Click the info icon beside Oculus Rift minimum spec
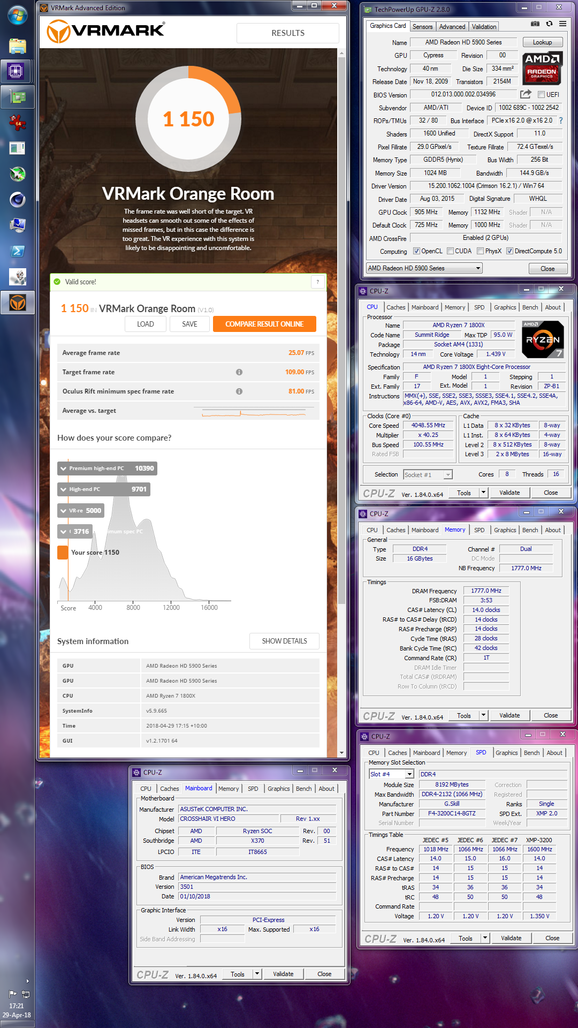 coord(239,391)
